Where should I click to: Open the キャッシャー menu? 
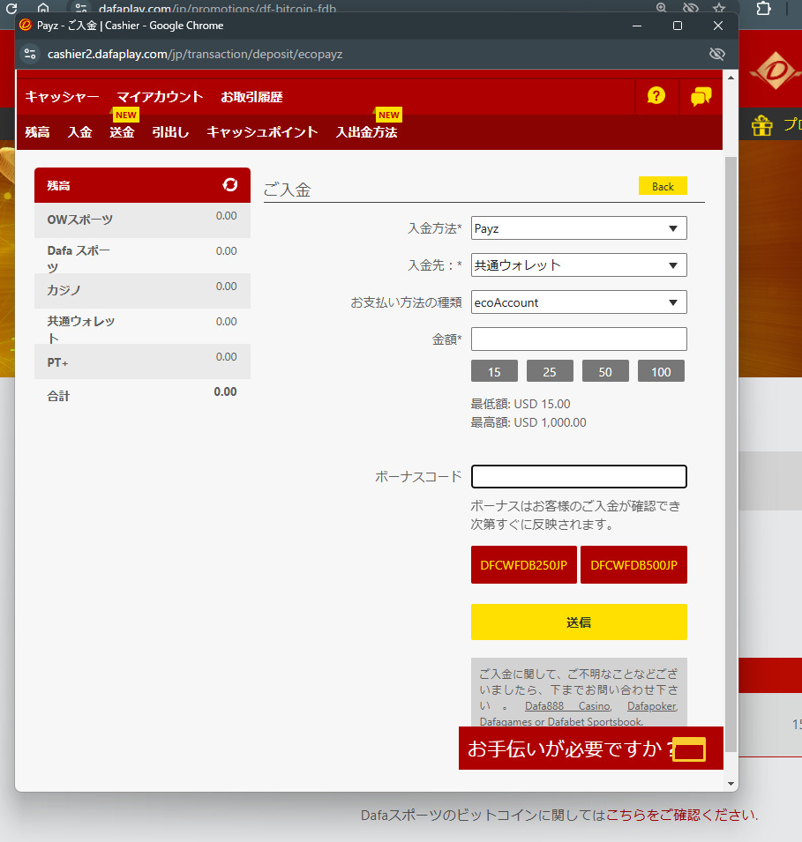pos(62,97)
